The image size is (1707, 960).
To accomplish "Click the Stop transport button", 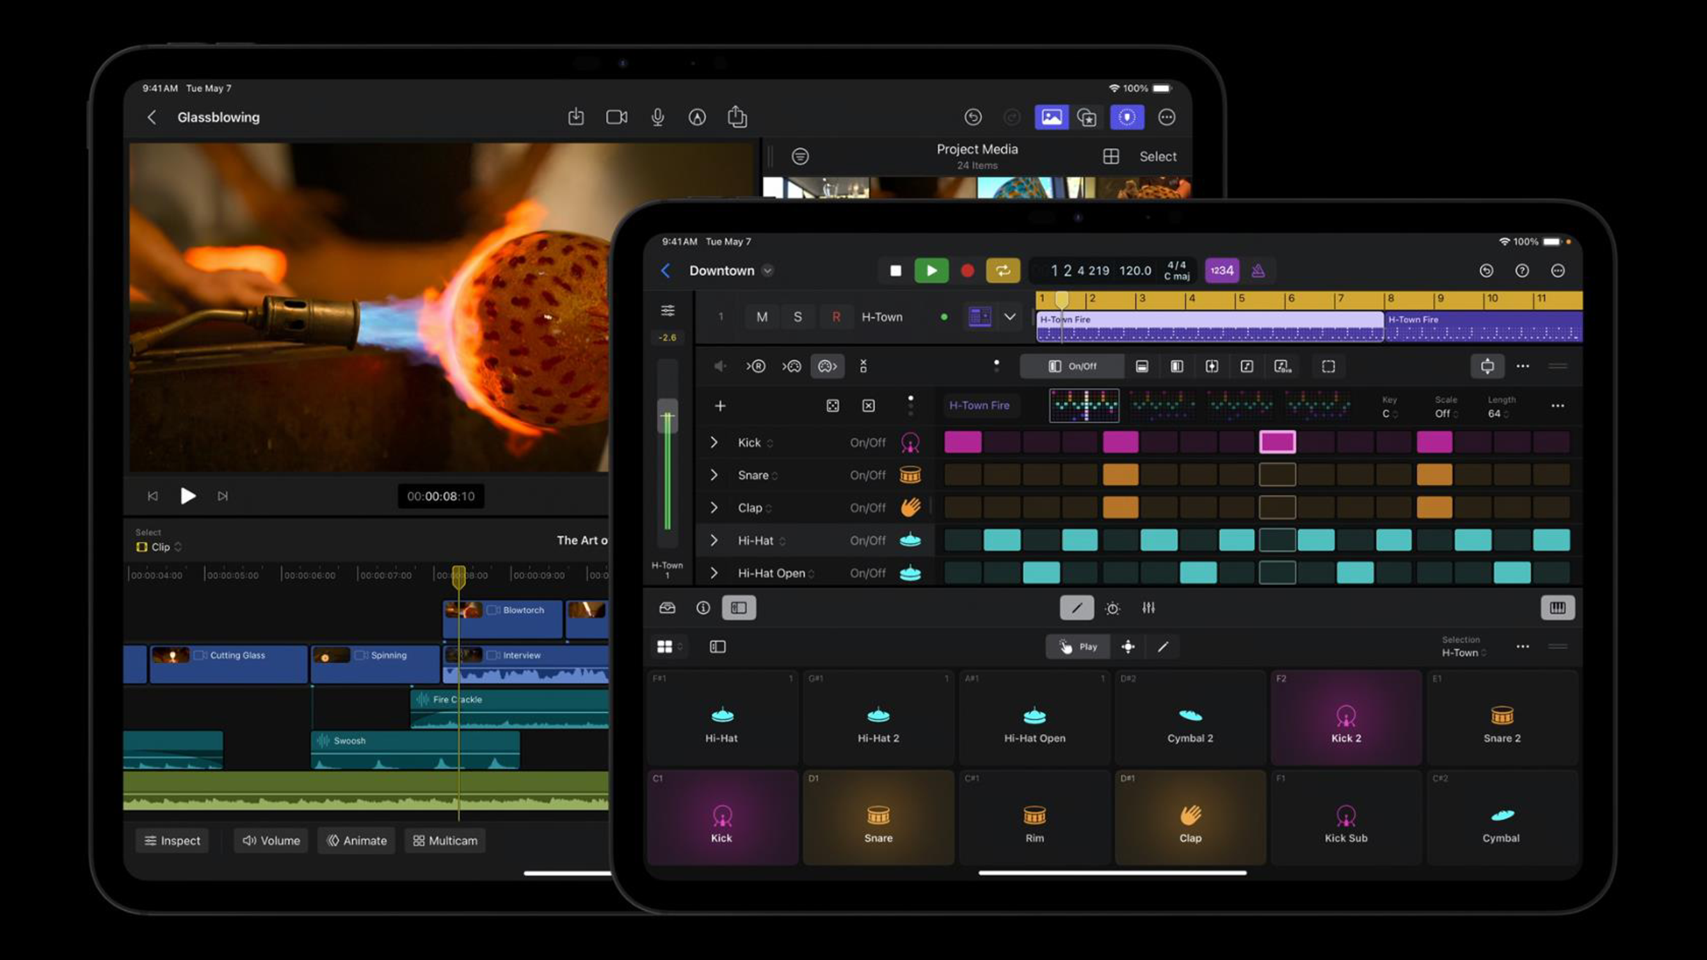I will [895, 270].
